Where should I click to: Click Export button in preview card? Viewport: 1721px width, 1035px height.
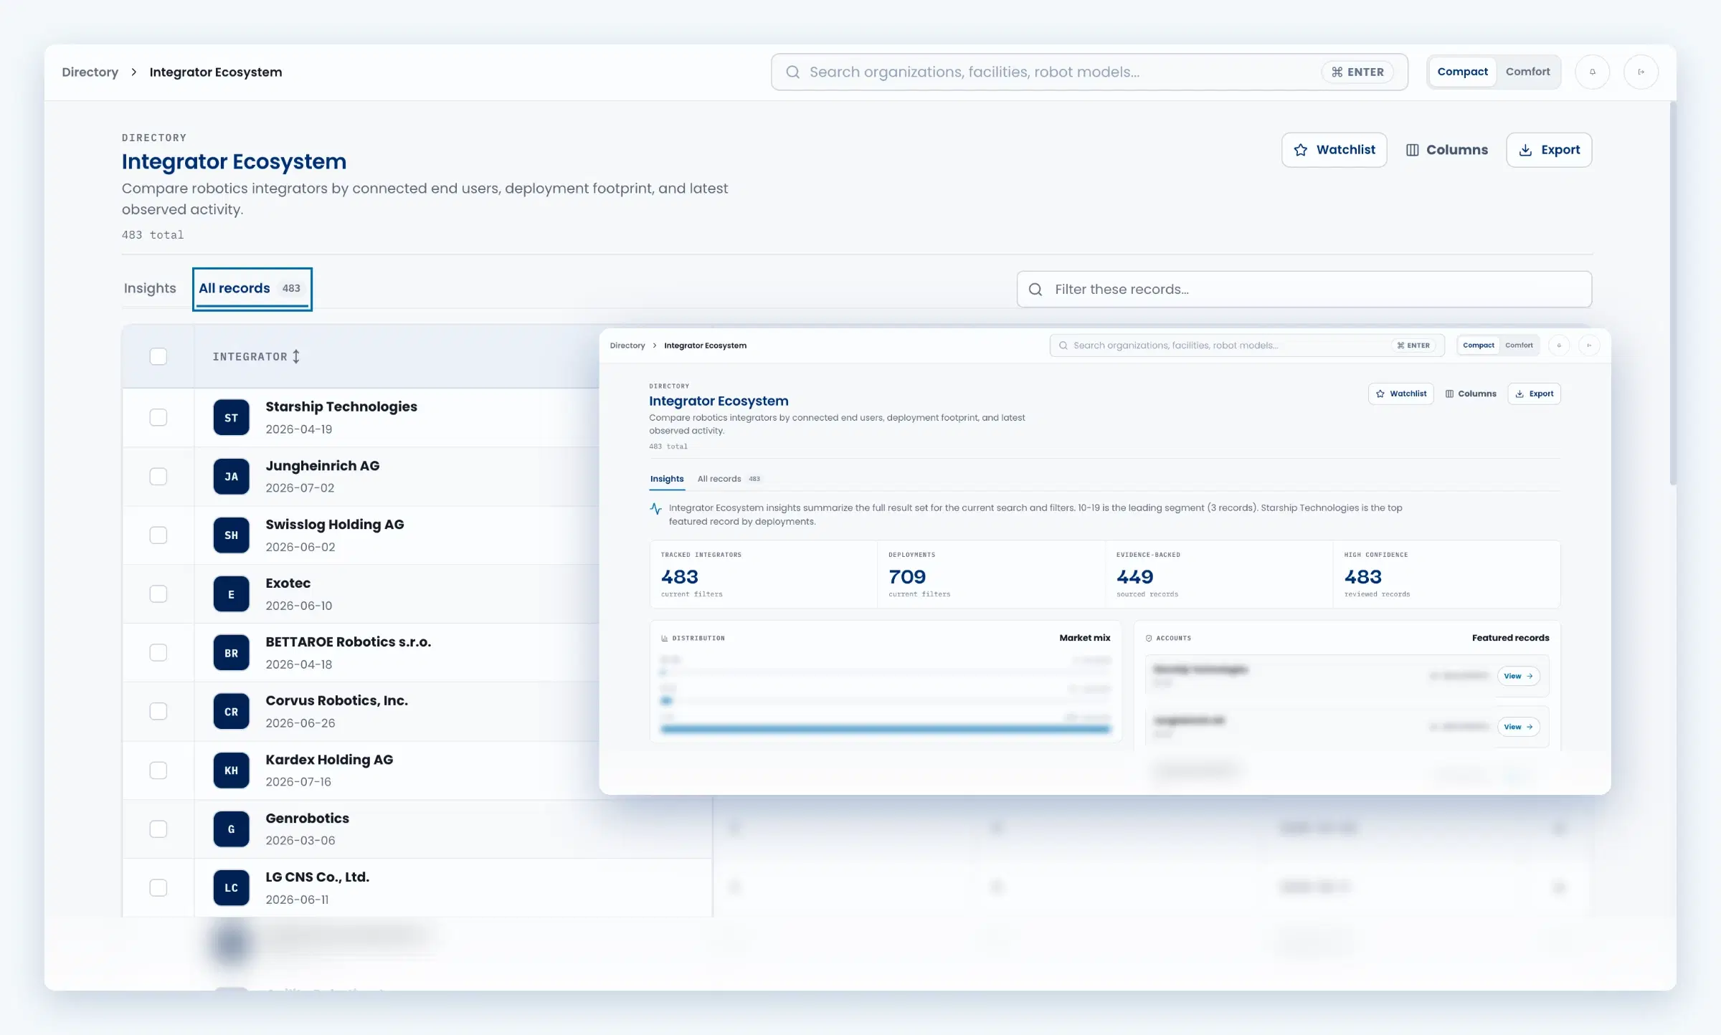click(x=1535, y=394)
